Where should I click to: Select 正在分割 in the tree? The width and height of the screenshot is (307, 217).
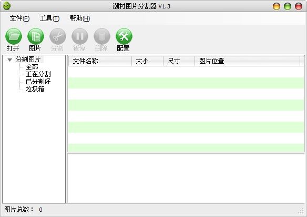point(38,74)
